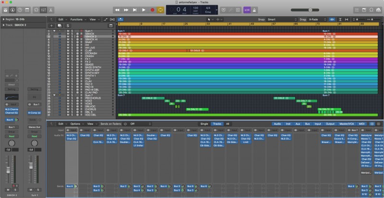Open the Drag X-Fade dropdown
This screenshot has height=198, width=384.
315,19
